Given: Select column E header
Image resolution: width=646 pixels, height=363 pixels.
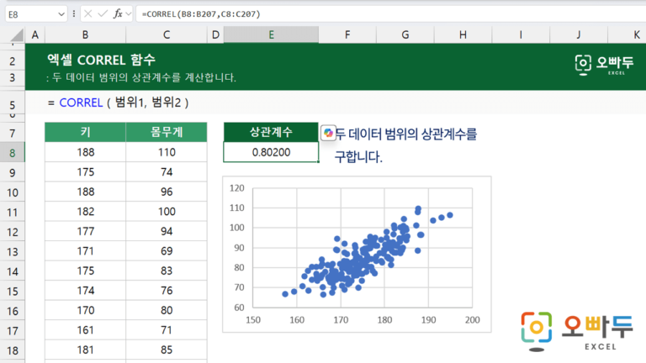Looking at the screenshot, I should (271, 35).
